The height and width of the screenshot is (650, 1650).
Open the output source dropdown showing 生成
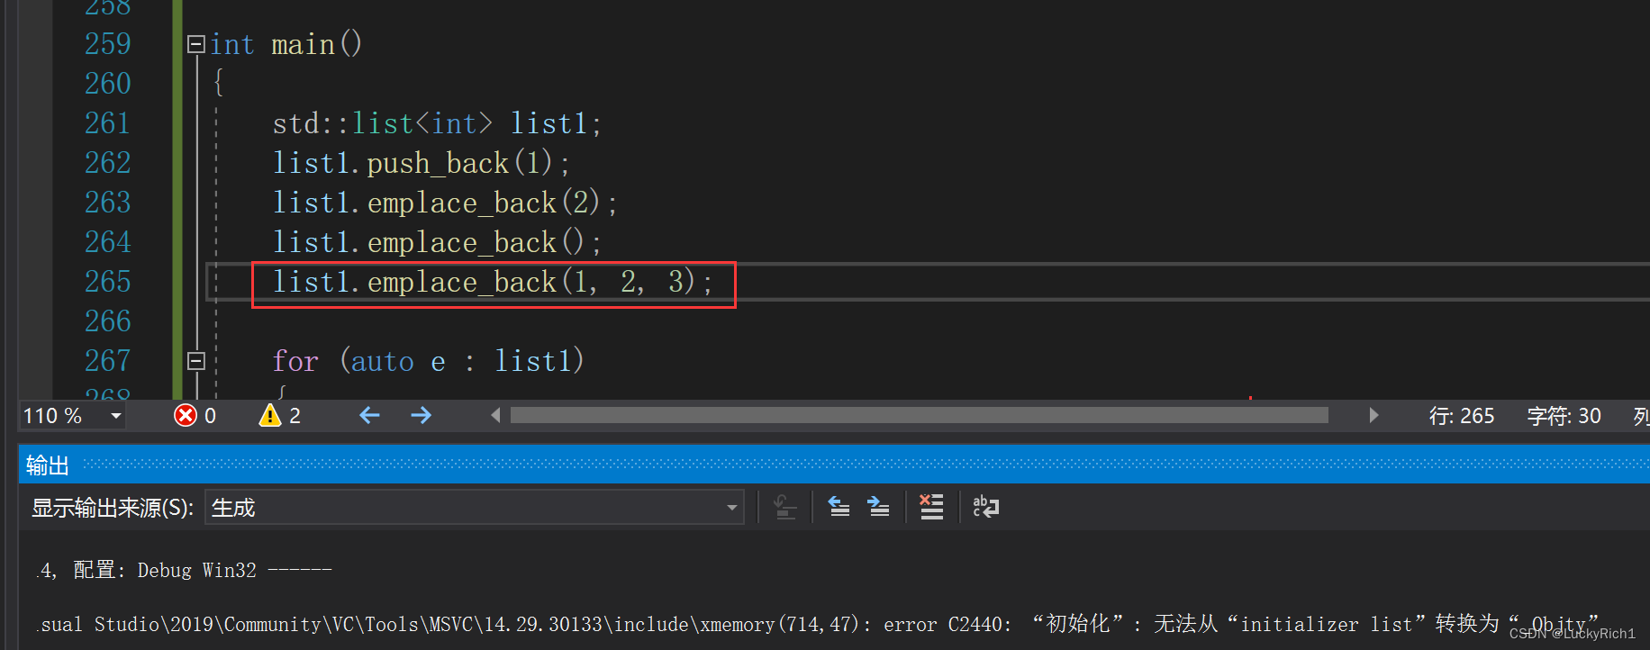click(x=474, y=508)
